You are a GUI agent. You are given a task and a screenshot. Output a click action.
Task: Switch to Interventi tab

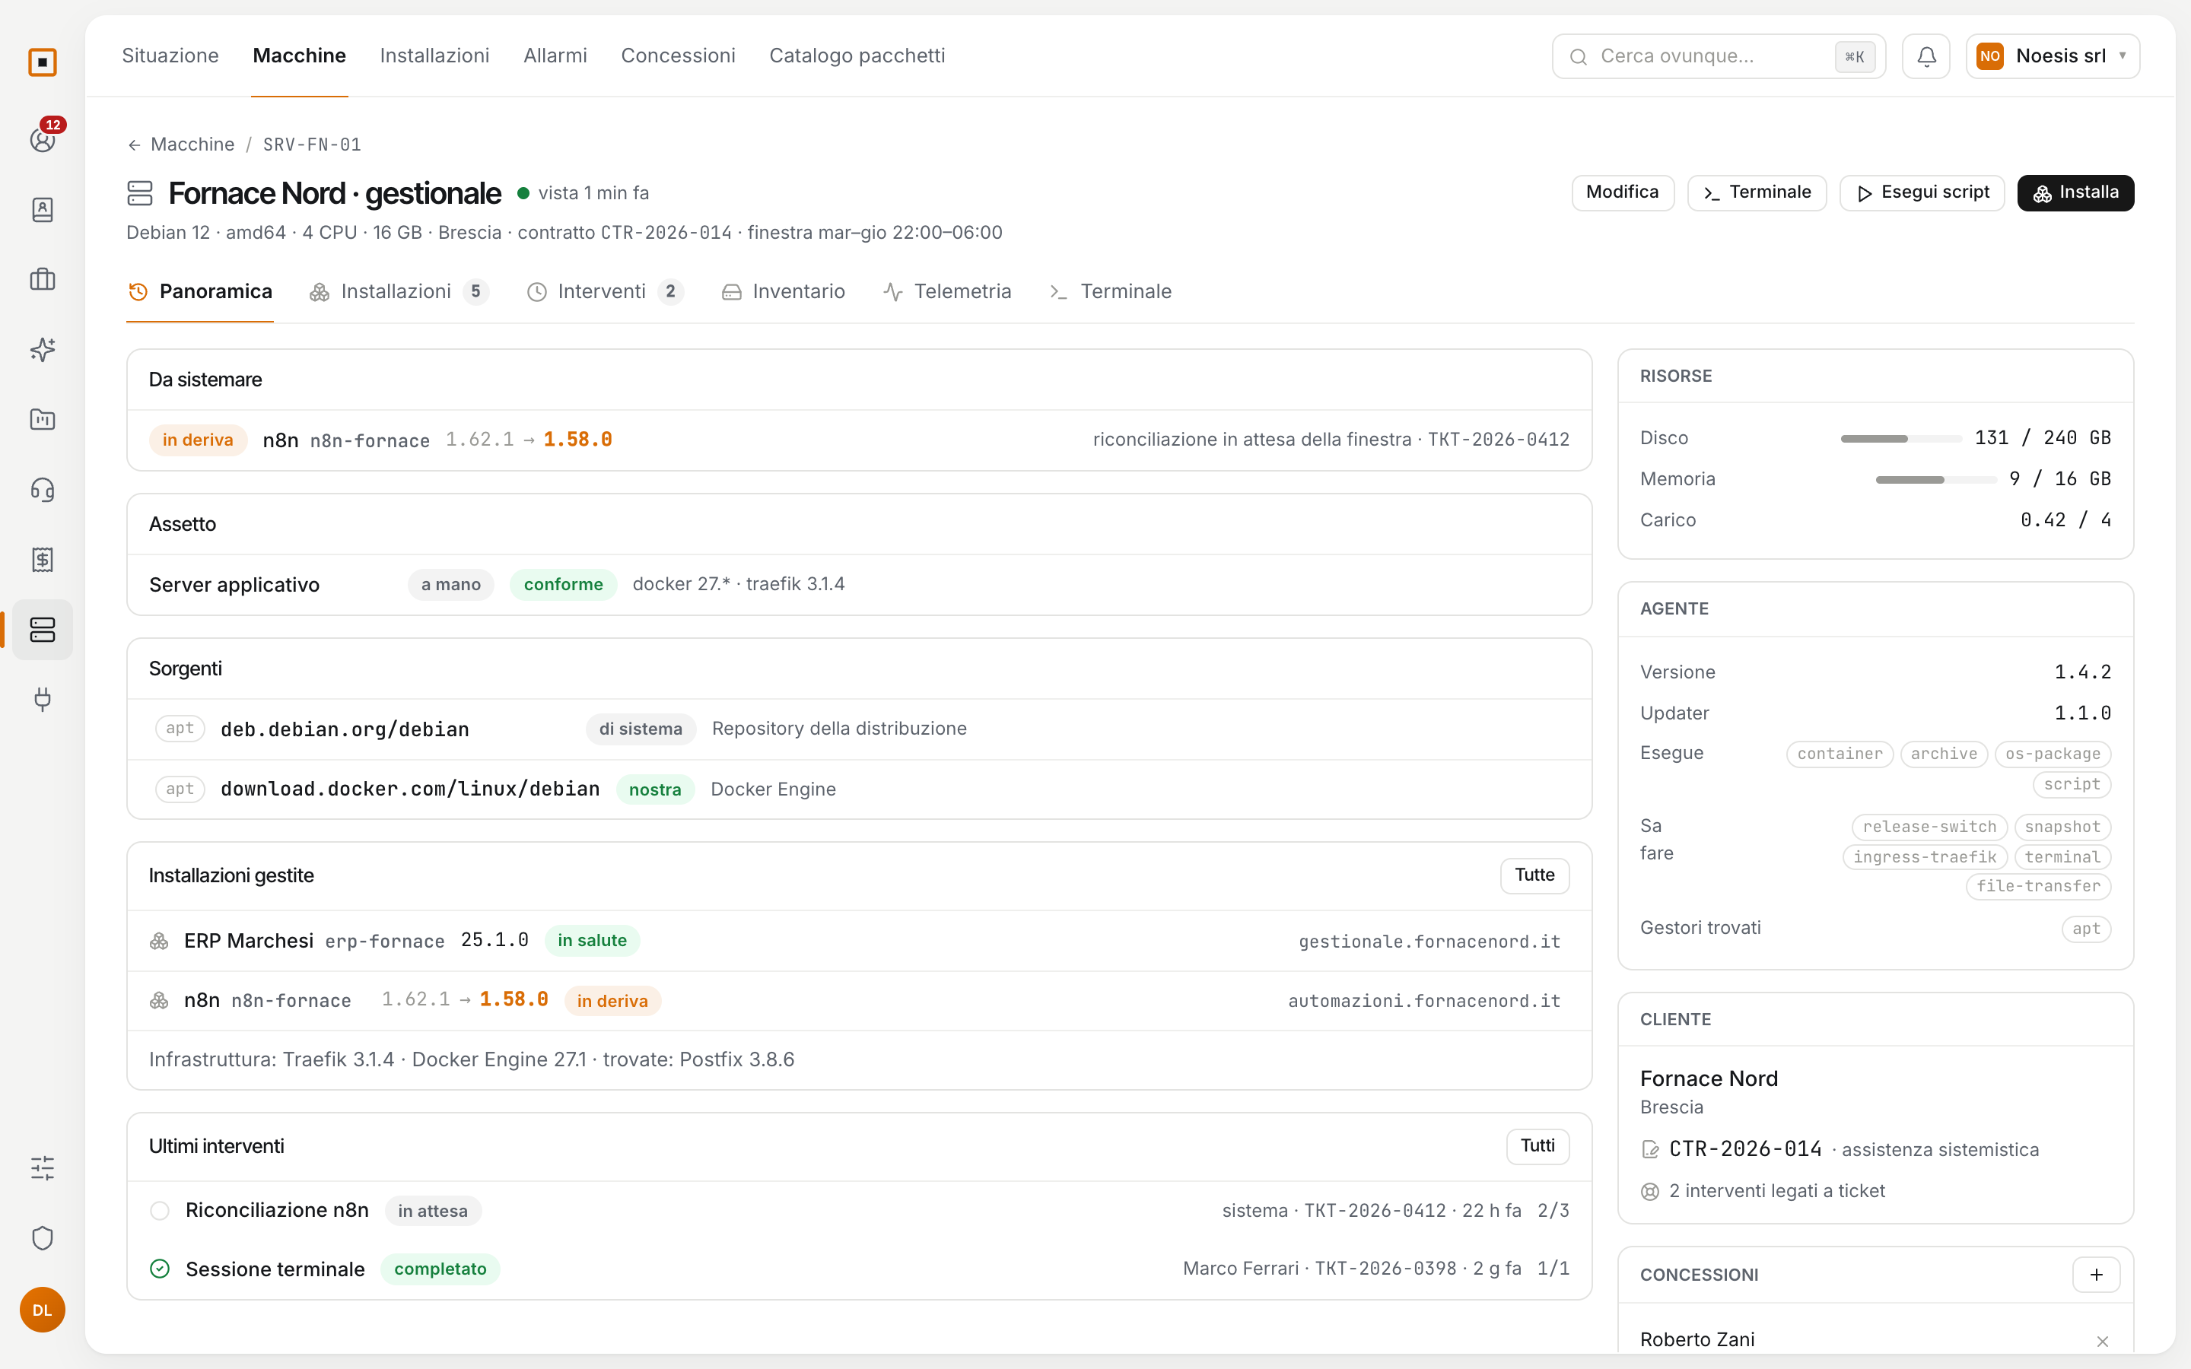pos(605,291)
